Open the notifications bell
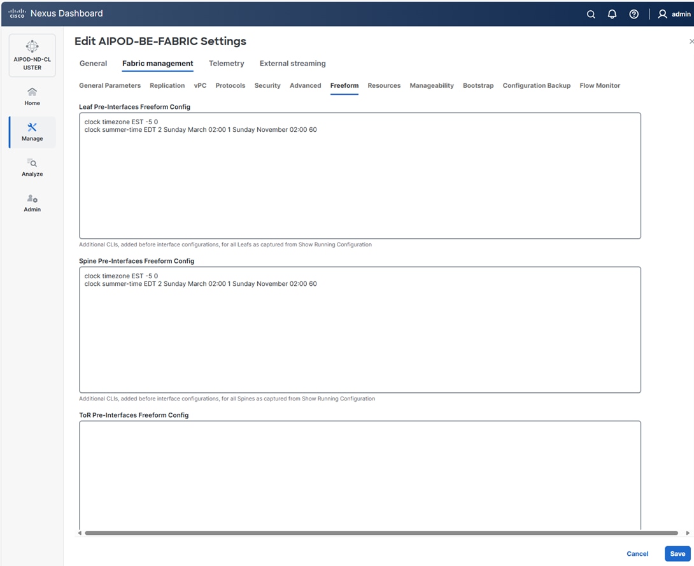 click(x=612, y=13)
